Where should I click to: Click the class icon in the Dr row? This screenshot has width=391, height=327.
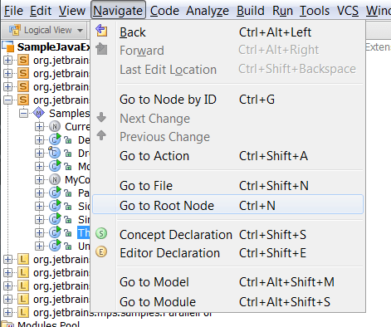coord(55,153)
